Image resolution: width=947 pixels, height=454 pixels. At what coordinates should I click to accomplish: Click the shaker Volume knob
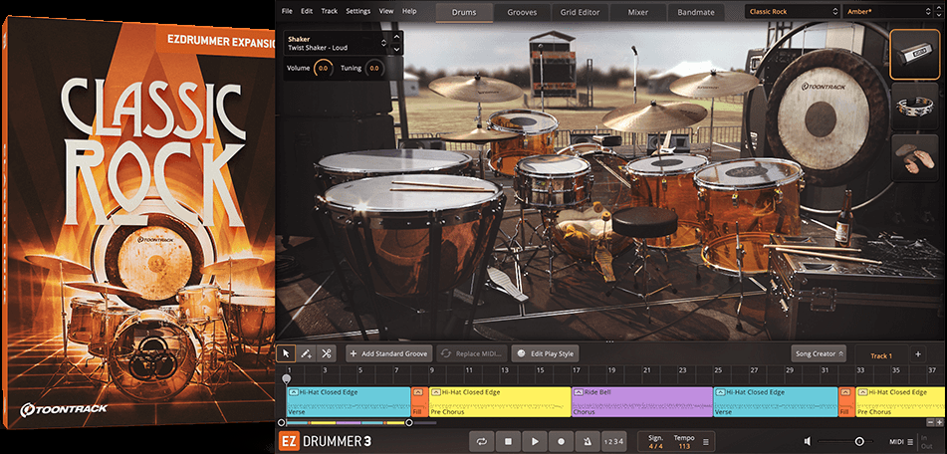tap(323, 69)
